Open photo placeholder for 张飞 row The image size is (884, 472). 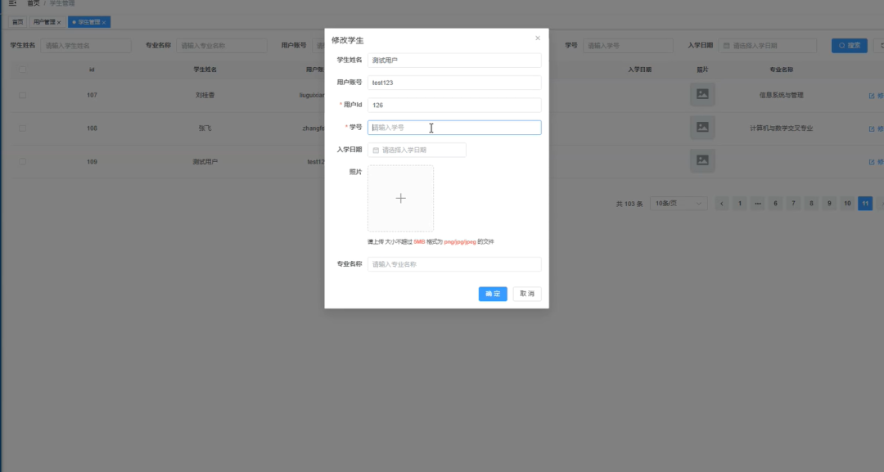pos(702,128)
